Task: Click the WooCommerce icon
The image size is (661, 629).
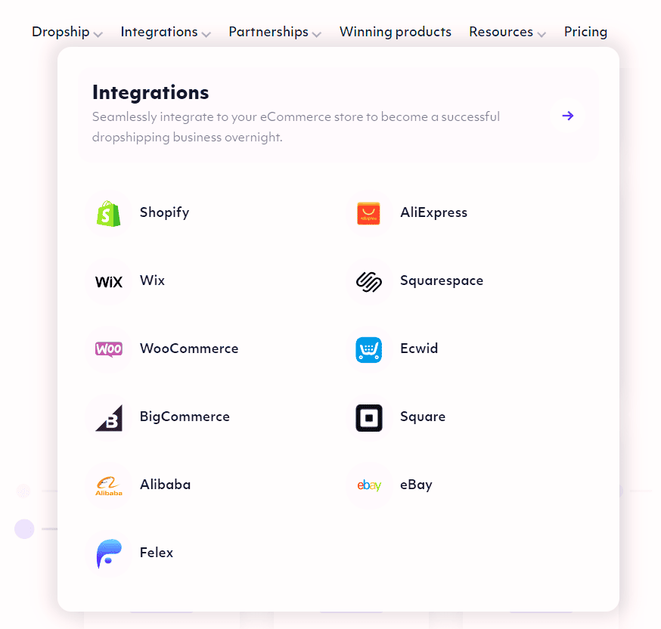Action: [x=109, y=349]
